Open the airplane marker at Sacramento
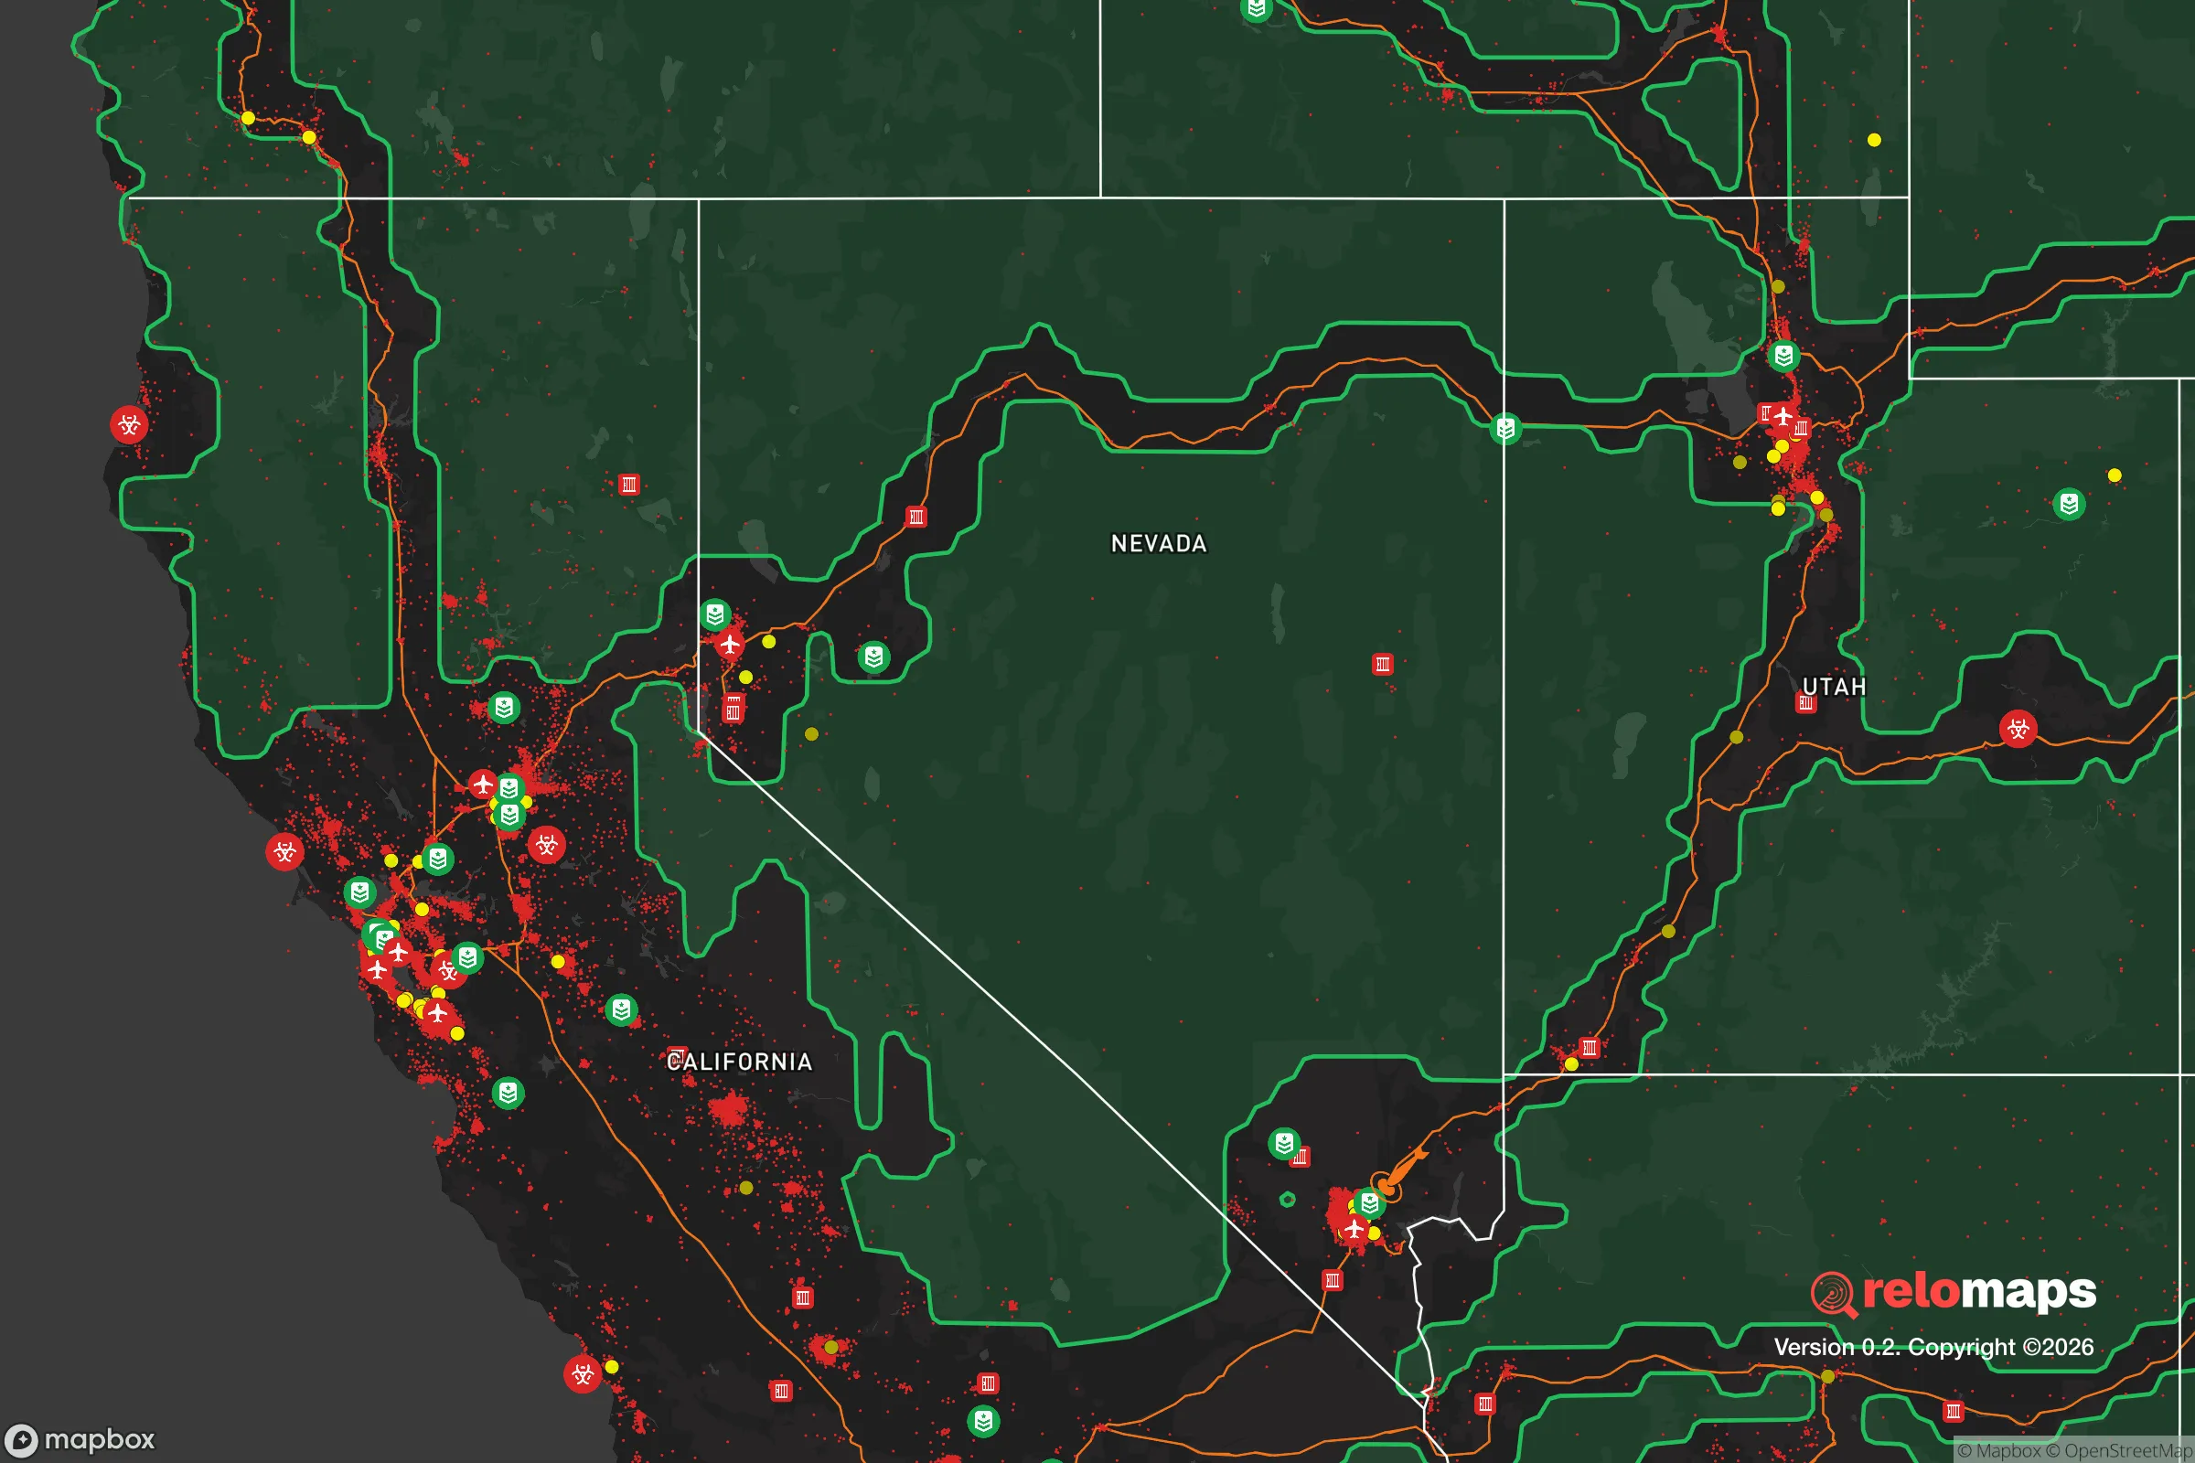 pyautogui.click(x=483, y=785)
